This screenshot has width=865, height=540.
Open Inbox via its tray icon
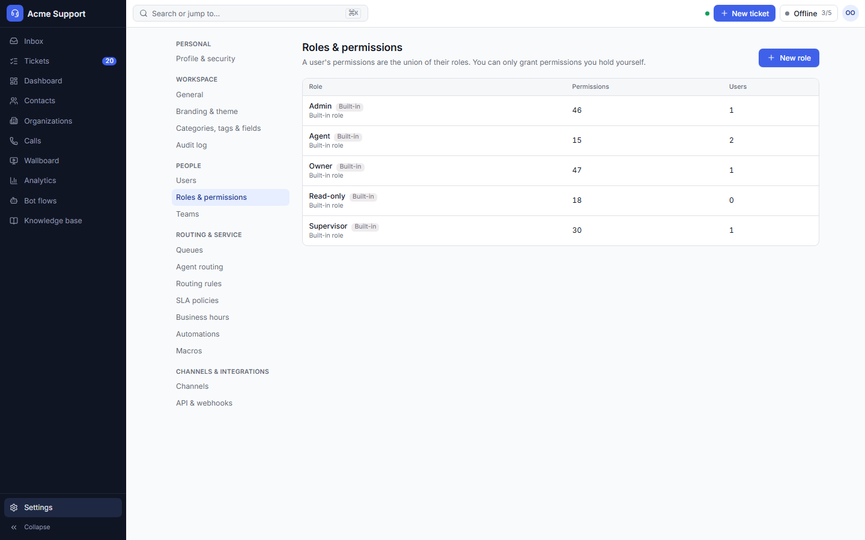pyautogui.click(x=14, y=41)
